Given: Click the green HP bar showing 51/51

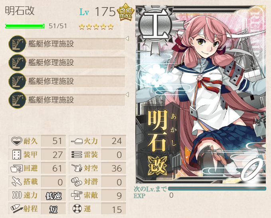Looking at the screenshot, I should tap(25, 26).
